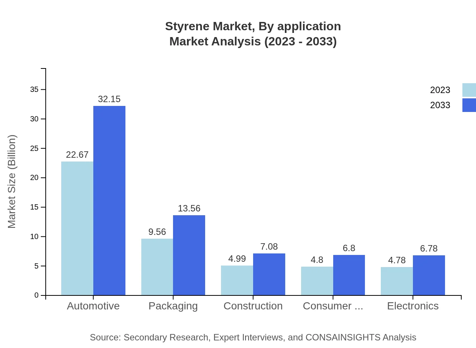Click the Automotive category axis label
Screen dimensions: 476x348
pos(93,306)
